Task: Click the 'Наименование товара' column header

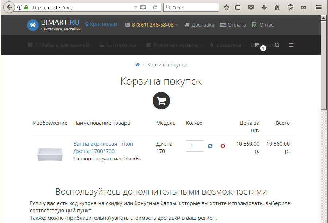Action: (x=102, y=123)
